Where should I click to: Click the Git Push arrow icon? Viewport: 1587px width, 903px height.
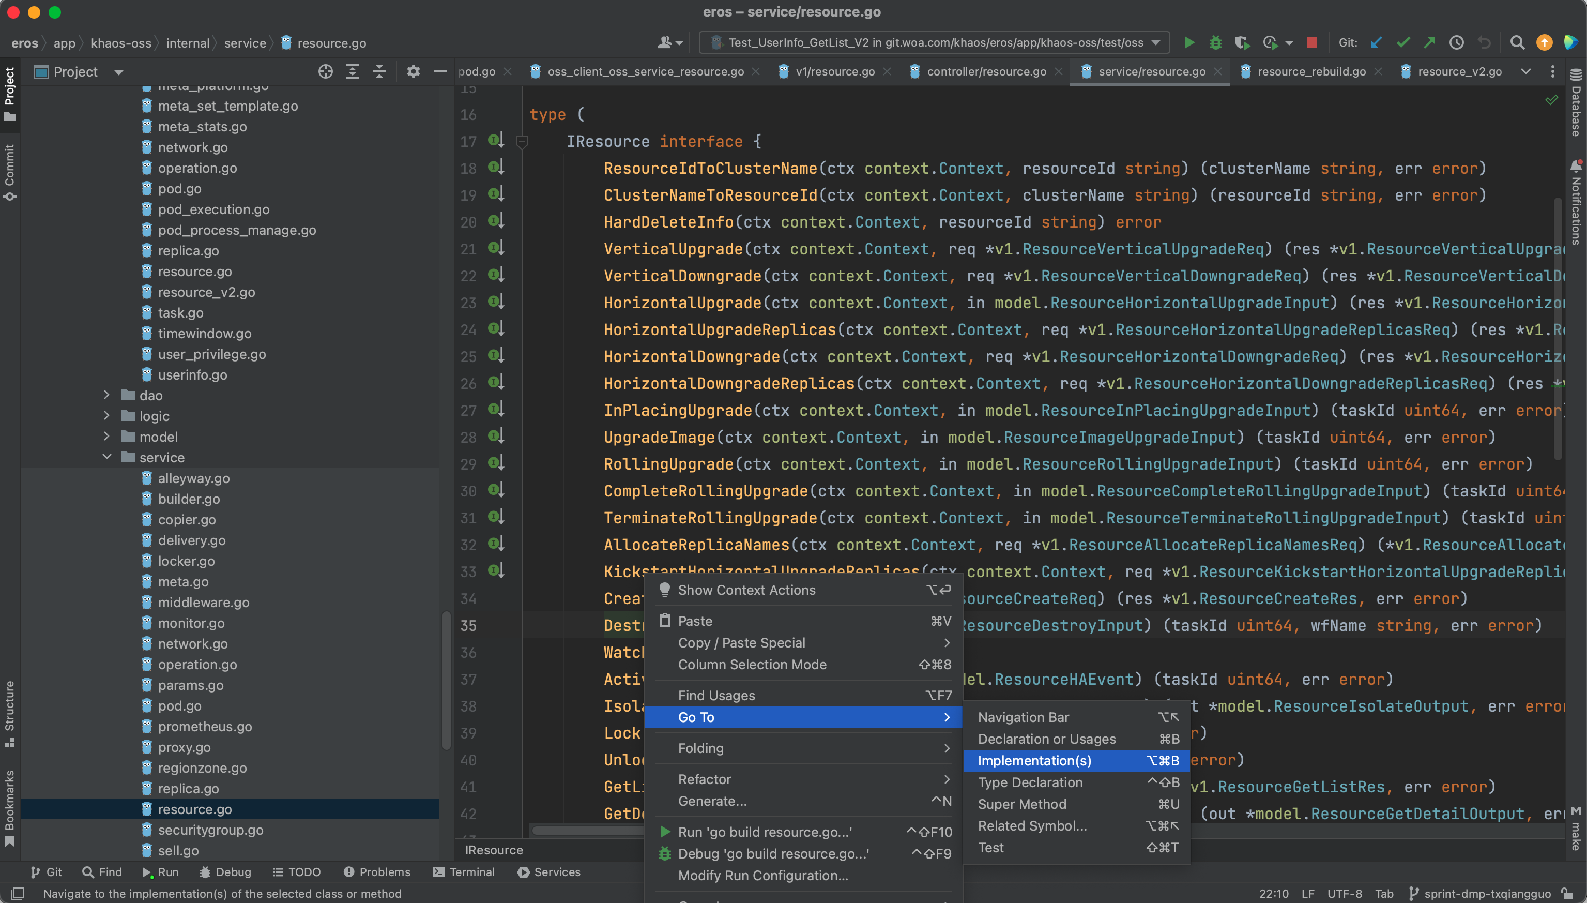[x=1429, y=43]
